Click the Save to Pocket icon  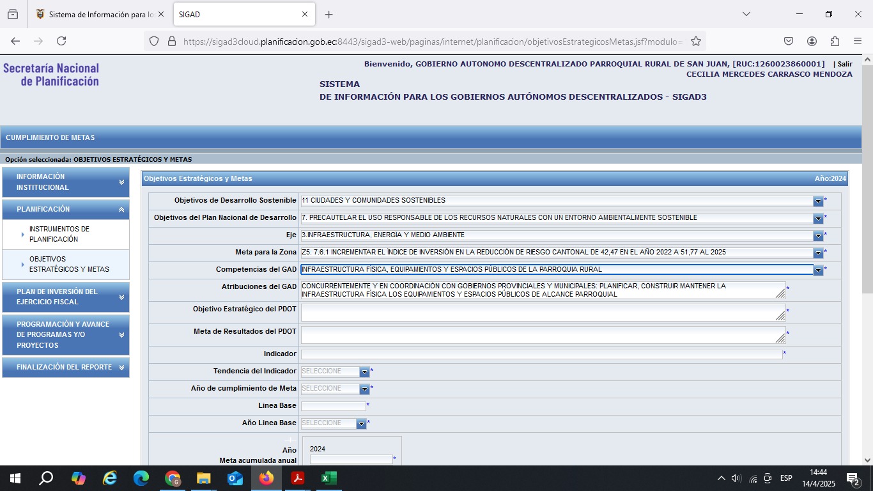[x=789, y=41]
